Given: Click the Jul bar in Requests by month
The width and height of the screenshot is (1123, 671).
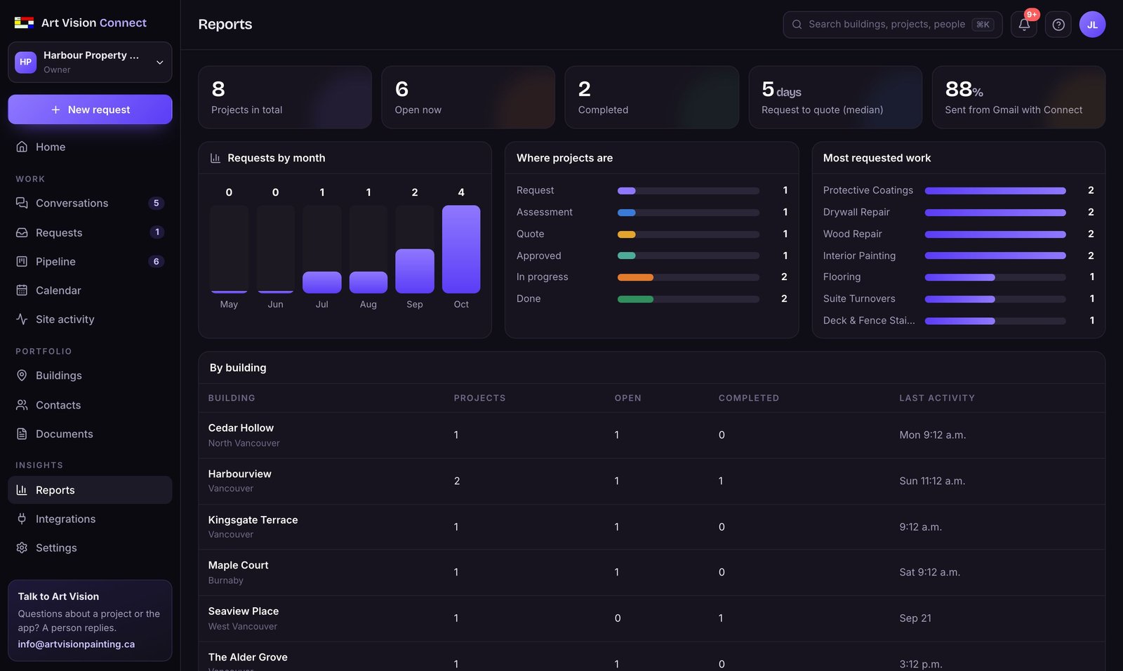Looking at the screenshot, I should click(321, 282).
